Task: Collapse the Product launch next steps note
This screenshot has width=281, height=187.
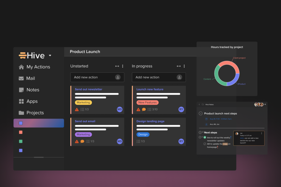Action: click(200, 113)
